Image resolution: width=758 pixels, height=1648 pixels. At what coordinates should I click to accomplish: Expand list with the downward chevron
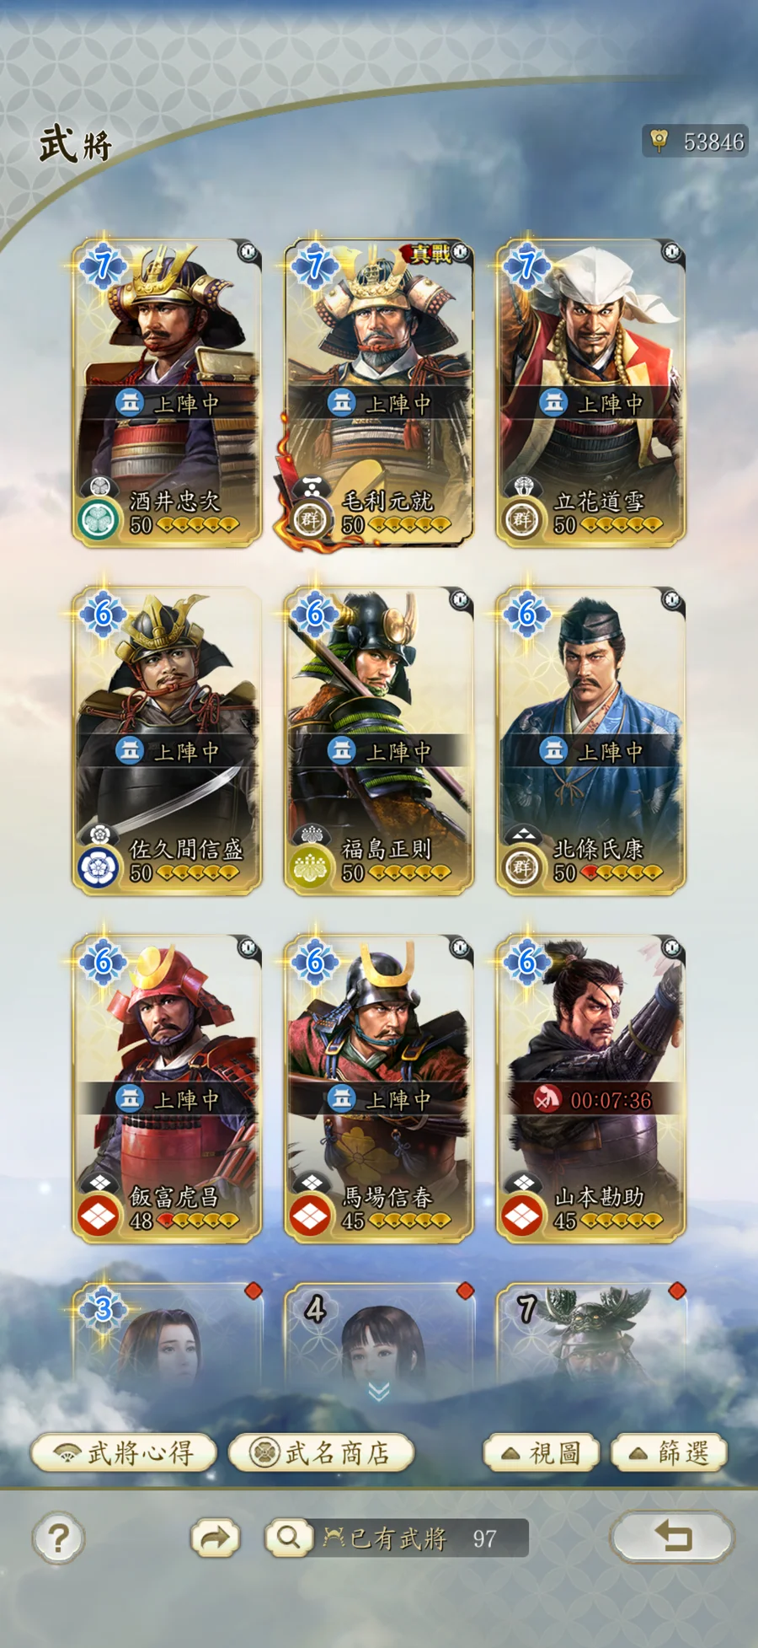(x=379, y=1391)
